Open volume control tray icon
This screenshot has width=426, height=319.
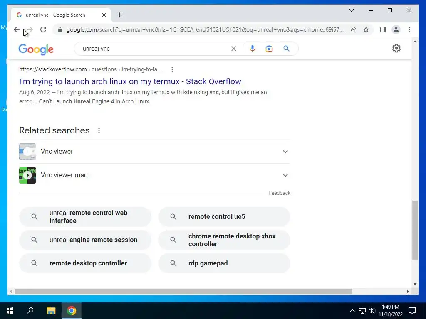tap(372, 311)
